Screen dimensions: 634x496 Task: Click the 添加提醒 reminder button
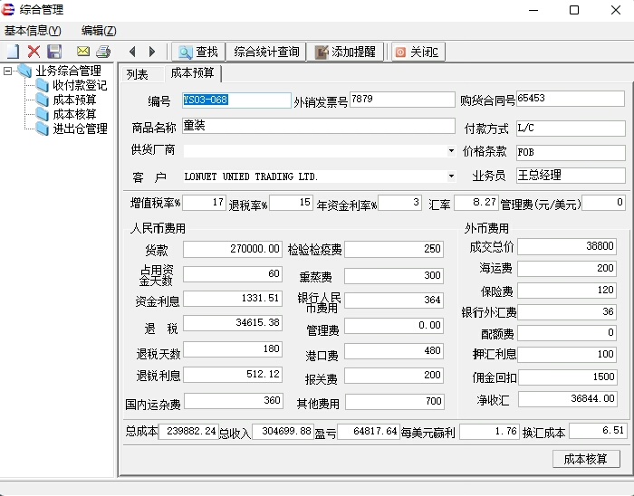(x=346, y=52)
